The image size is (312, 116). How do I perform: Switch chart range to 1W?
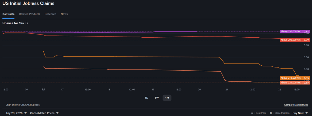click(157, 98)
